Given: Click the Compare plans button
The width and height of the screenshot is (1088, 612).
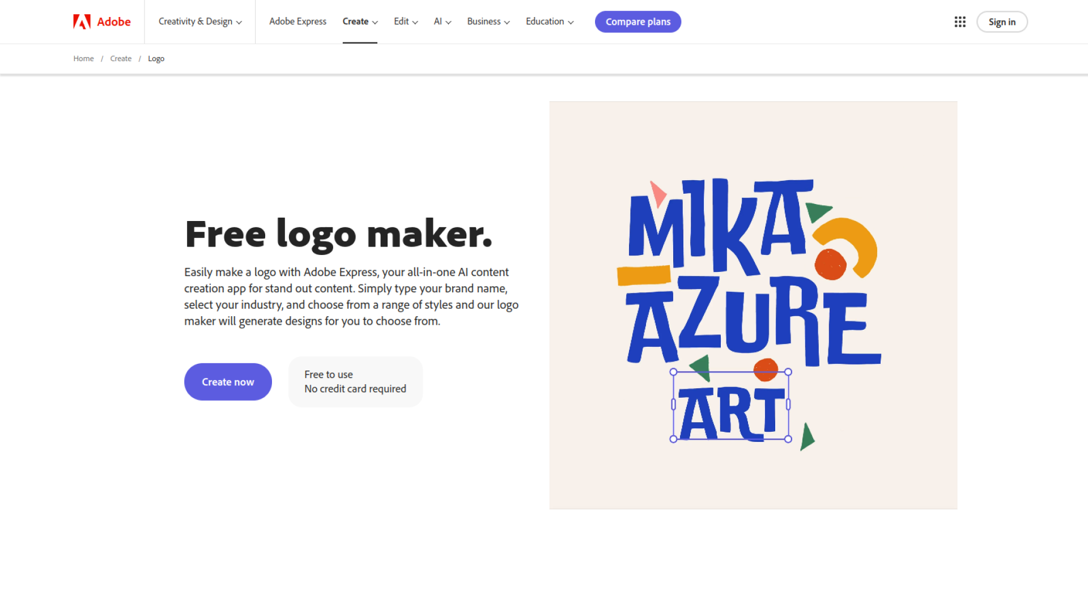Looking at the screenshot, I should [637, 22].
